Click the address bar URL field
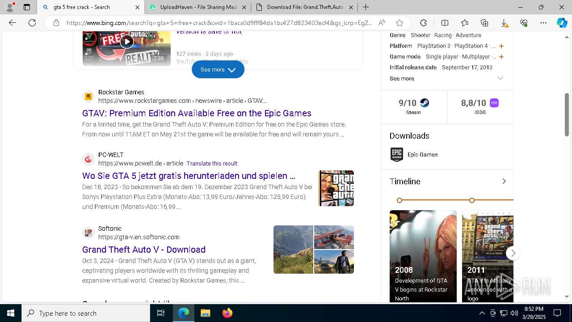The image size is (572, 322). (219, 23)
